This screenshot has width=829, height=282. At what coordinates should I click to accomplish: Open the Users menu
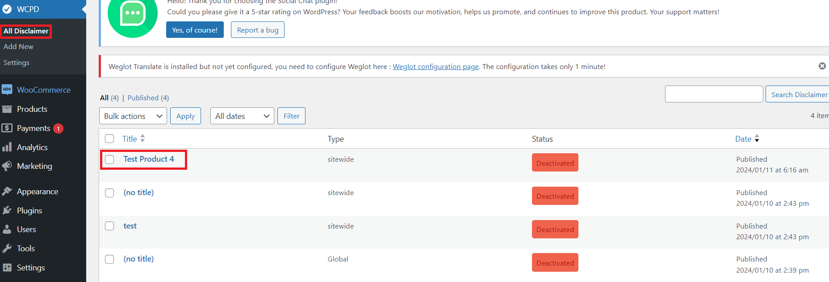point(26,229)
